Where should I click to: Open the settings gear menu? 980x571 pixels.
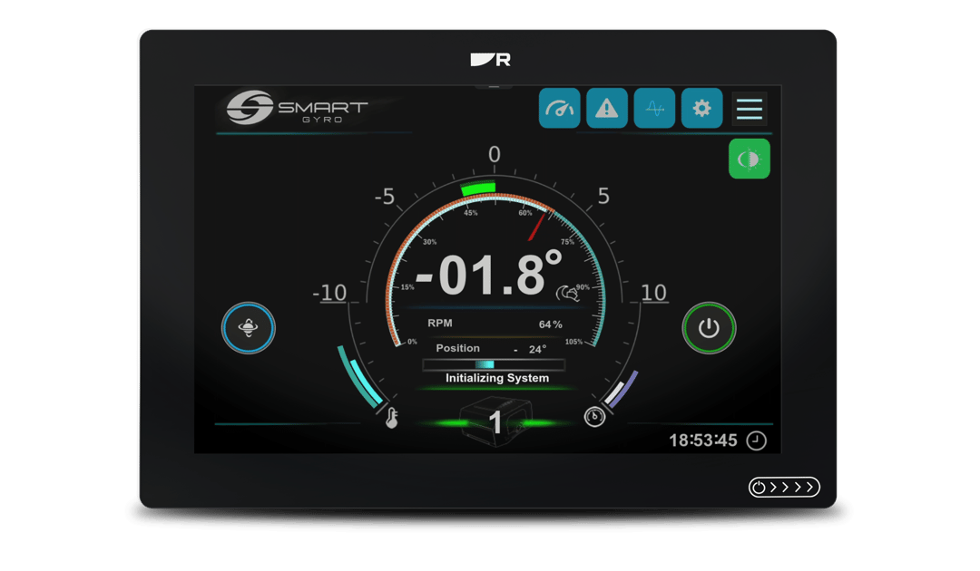click(x=701, y=108)
